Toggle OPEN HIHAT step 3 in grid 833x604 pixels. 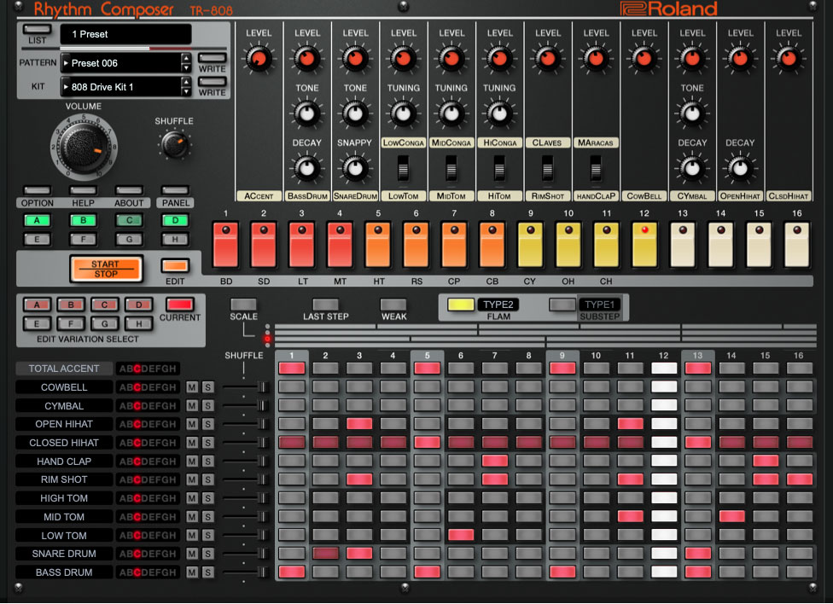[359, 423]
